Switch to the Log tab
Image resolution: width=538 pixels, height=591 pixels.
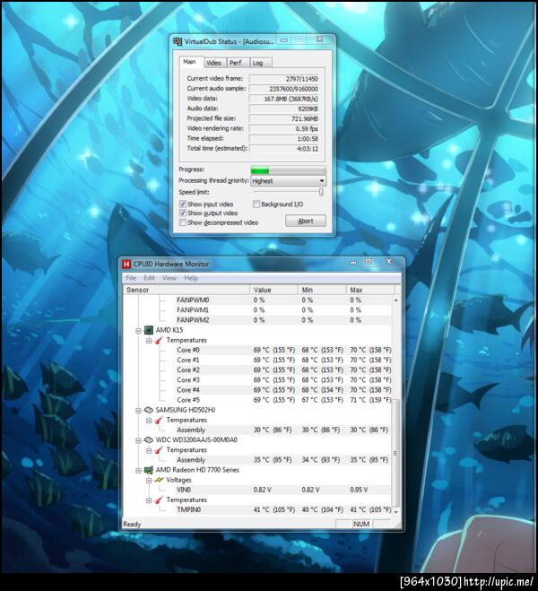click(x=259, y=63)
